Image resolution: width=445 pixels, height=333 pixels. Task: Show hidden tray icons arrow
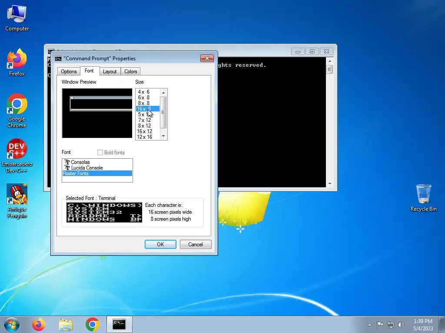pos(369,325)
